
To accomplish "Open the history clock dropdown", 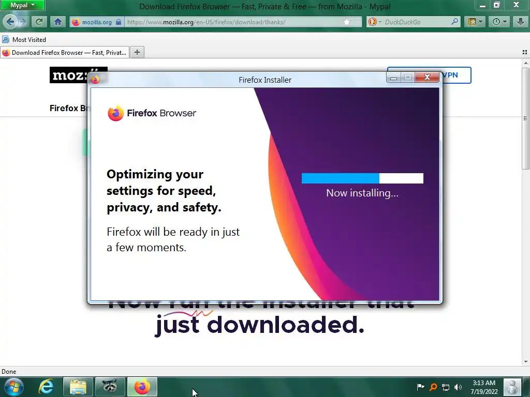I will click(x=499, y=22).
